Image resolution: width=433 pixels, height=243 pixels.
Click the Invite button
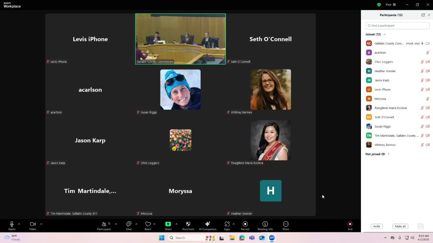(x=377, y=226)
